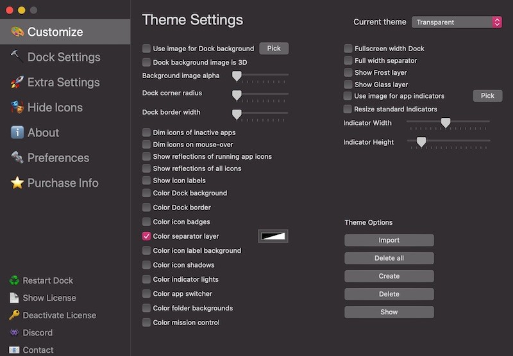Click the Purchase Info star icon
Image resolution: width=513 pixels, height=356 pixels.
click(17, 182)
